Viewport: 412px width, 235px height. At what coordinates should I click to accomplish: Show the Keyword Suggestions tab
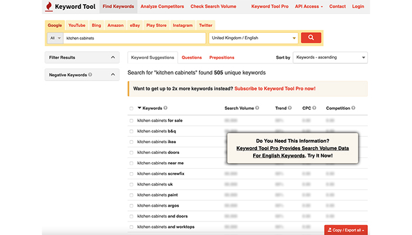point(152,58)
